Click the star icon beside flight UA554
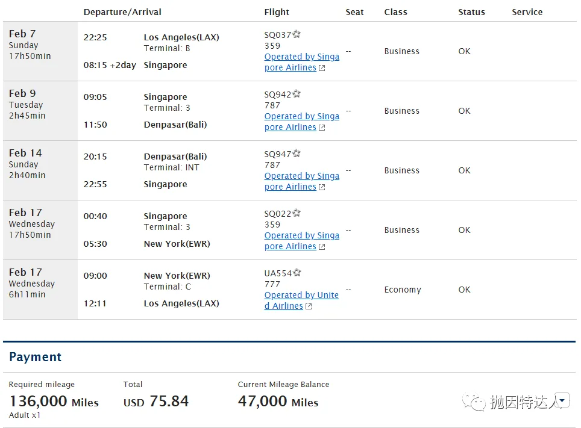The image size is (581, 428). click(x=297, y=273)
